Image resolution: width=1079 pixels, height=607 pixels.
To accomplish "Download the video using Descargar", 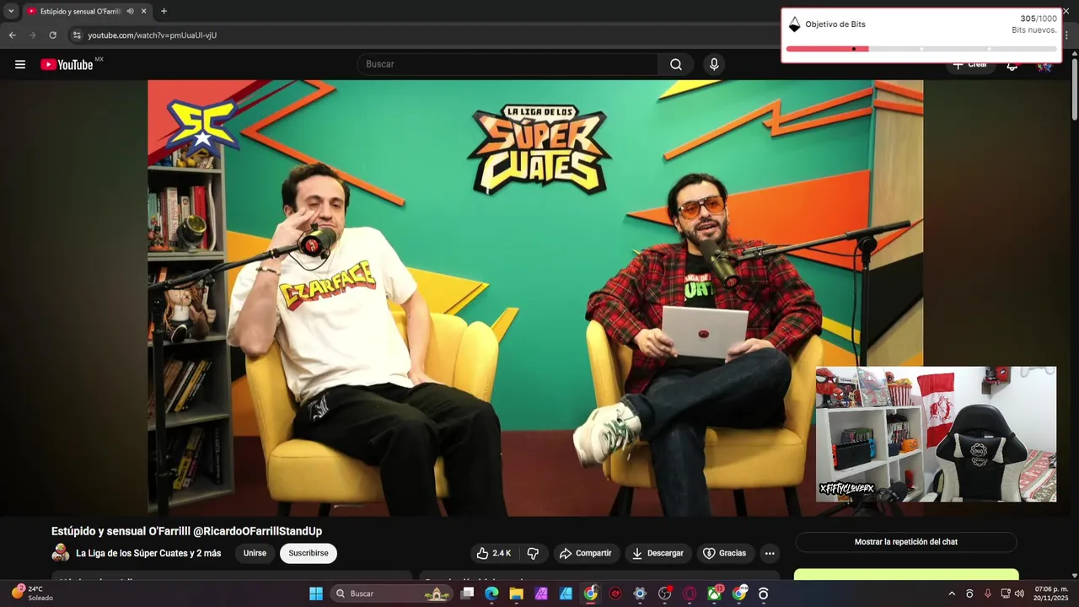I will tap(658, 553).
